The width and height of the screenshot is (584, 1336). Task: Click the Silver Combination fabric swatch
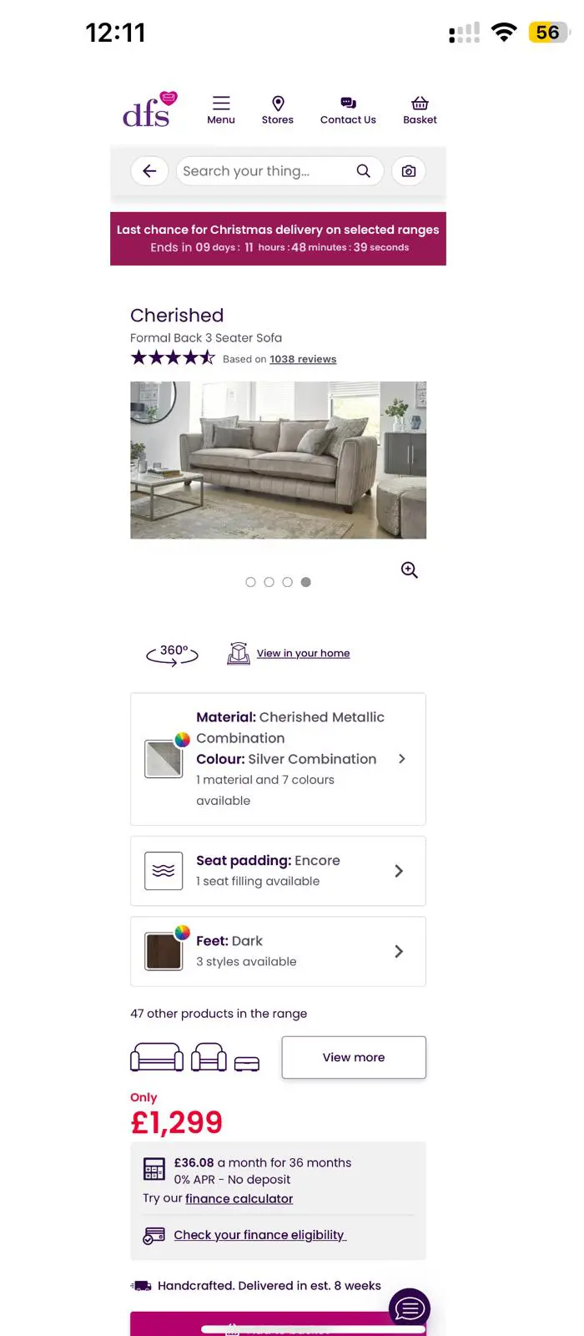point(164,759)
